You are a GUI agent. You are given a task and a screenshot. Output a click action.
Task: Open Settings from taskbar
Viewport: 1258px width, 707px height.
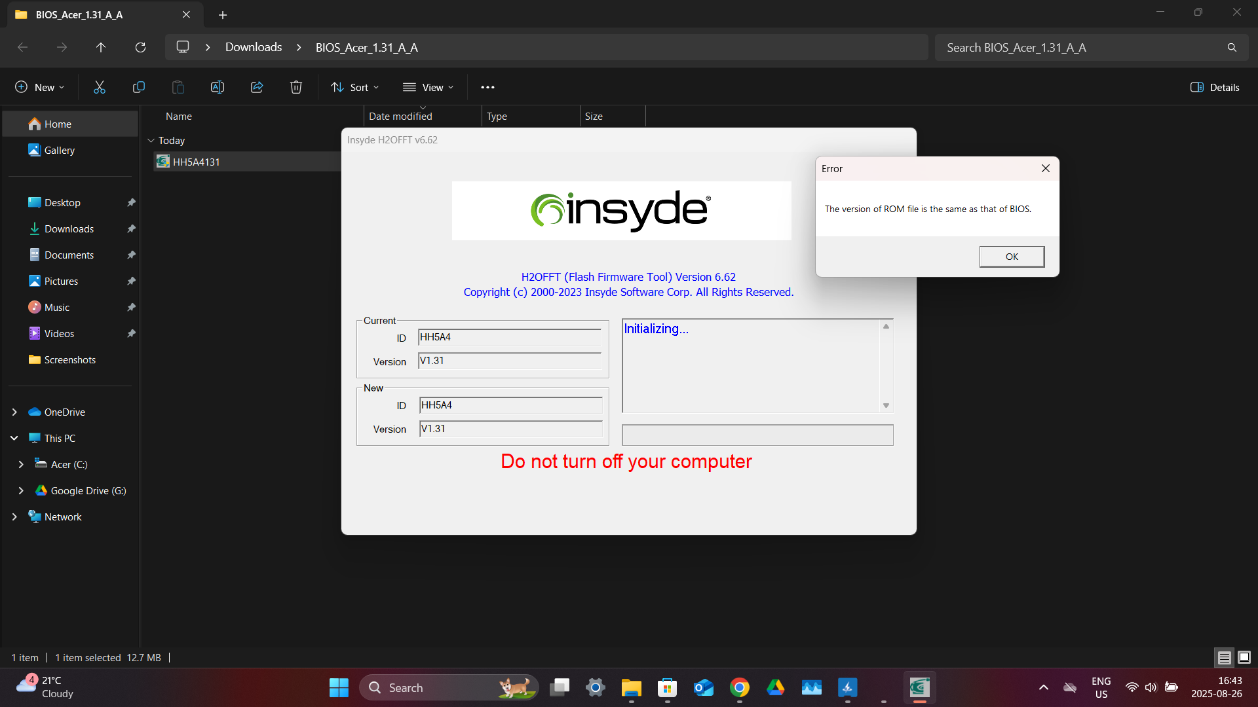[x=596, y=687]
